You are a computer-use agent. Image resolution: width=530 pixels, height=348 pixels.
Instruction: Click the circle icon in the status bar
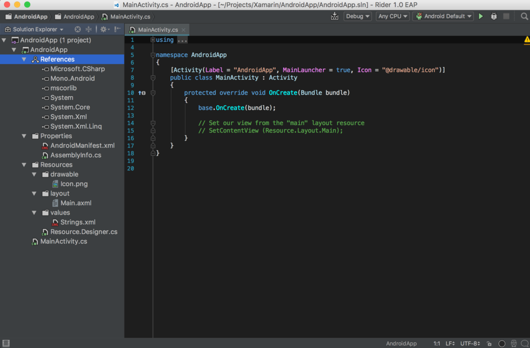tap(502, 343)
